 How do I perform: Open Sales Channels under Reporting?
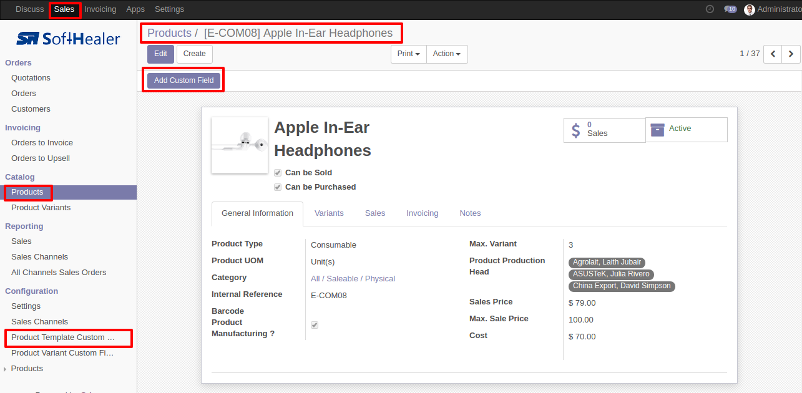pyautogui.click(x=40, y=257)
